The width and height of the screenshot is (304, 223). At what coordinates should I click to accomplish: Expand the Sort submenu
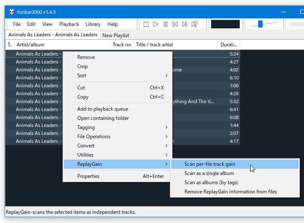coord(118,75)
